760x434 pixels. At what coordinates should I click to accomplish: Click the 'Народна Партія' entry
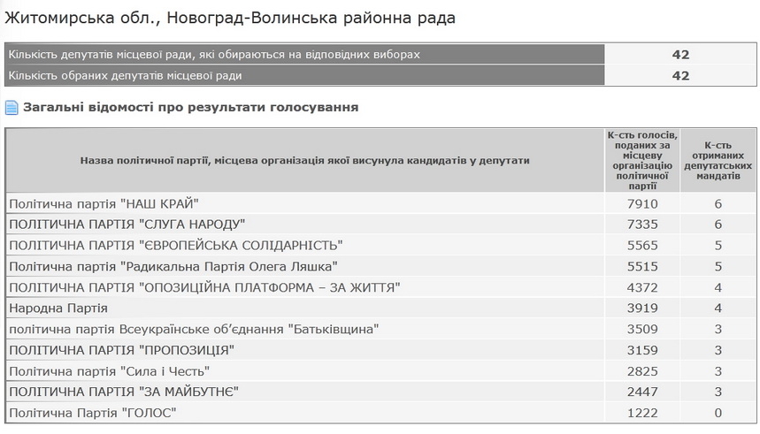coord(58,308)
